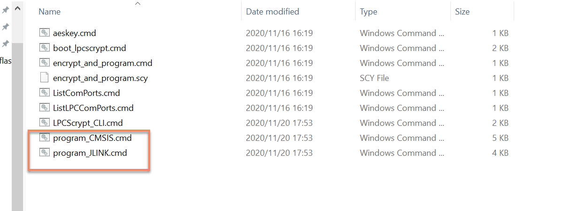Select the program_CMSIS.cmd filename
The height and width of the screenshot is (211, 578).
click(x=92, y=138)
